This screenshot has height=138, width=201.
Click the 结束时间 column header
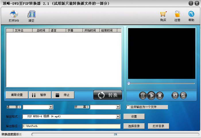pyautogui.click(x=108, y=30)
